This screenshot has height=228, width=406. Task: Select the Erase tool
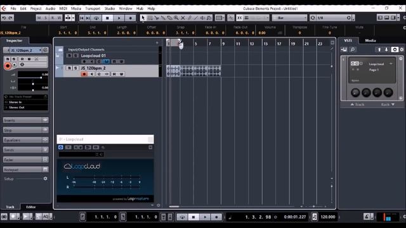(169, 18)
